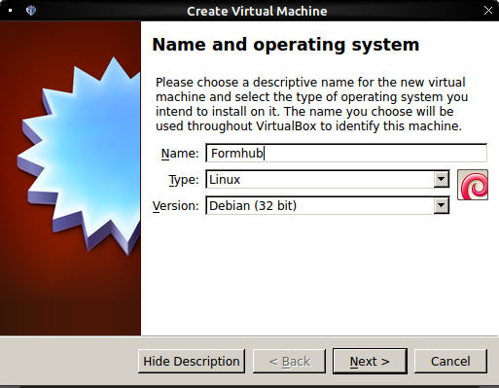Click the arrow of the Type combo box
Viewport: 499px width, 388px height.
[x=441, y=179]
